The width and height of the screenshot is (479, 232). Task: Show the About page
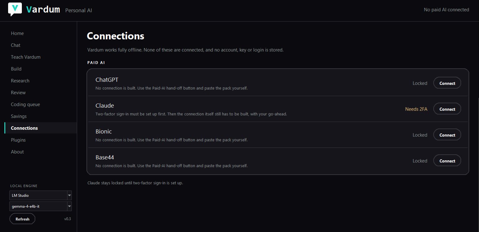[x=17, y=152]
